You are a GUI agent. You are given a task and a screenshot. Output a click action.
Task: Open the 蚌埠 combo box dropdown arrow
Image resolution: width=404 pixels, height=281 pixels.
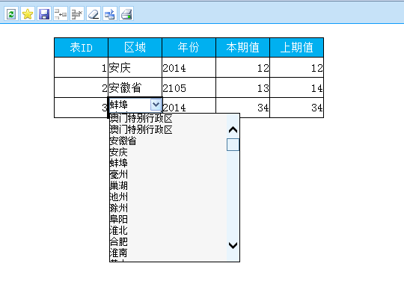click(156, 105)
